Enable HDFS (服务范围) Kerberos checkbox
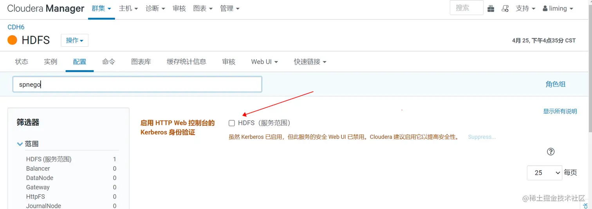592x209 pixels. [x=232, y=123]
